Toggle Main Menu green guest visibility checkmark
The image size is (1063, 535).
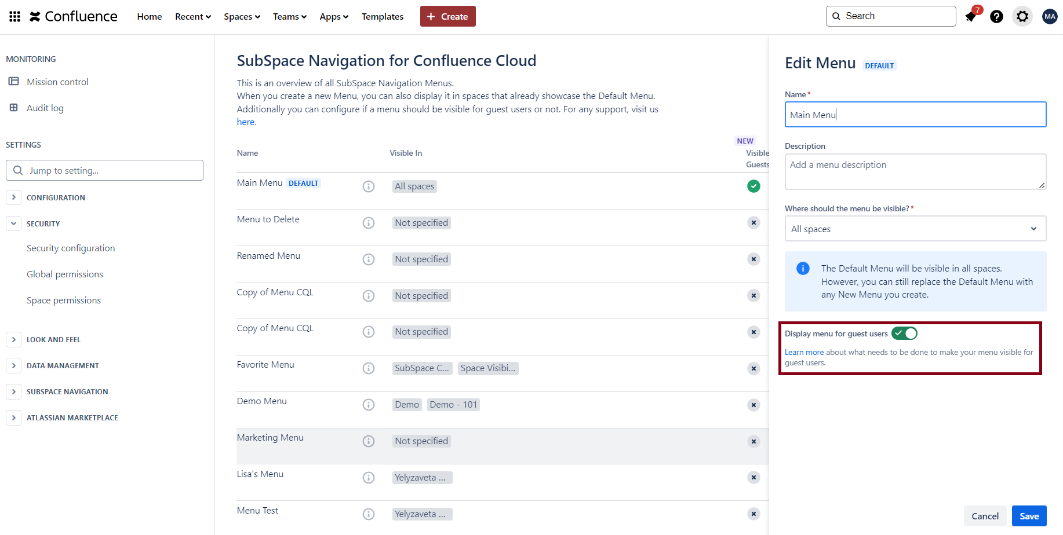click(753, 186)
